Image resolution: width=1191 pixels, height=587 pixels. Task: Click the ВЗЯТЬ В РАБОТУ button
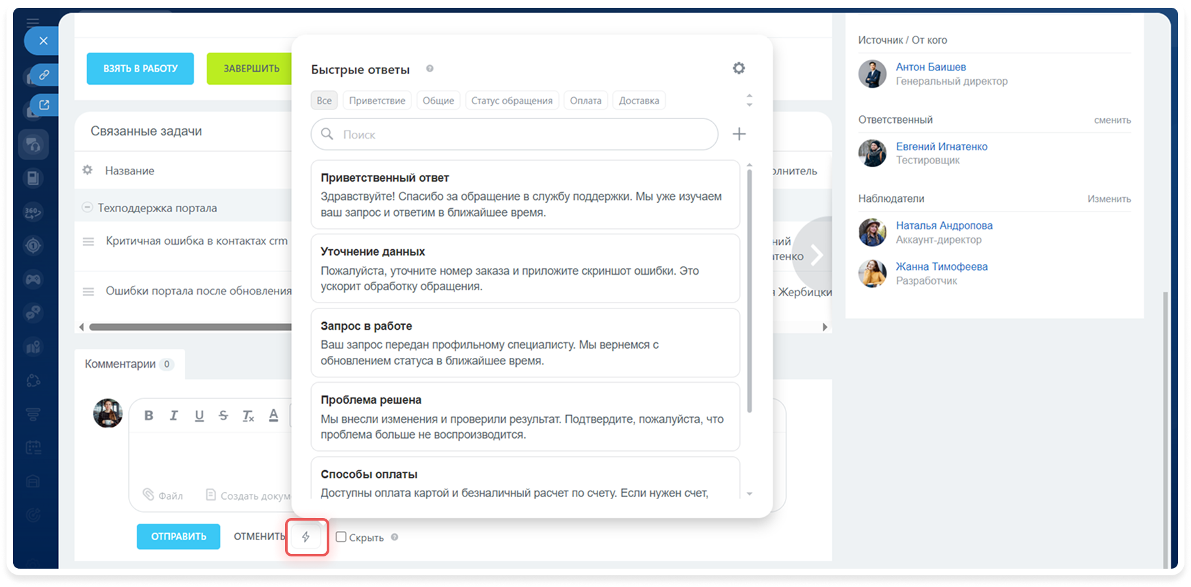coord(140,68)
